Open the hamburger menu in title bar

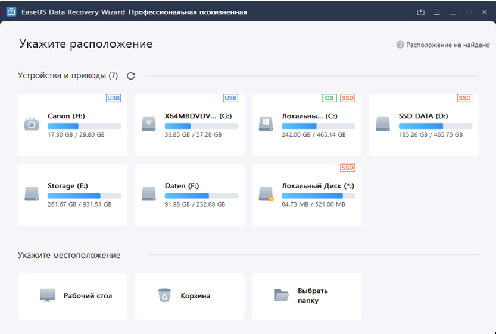[x=437, y=12]
